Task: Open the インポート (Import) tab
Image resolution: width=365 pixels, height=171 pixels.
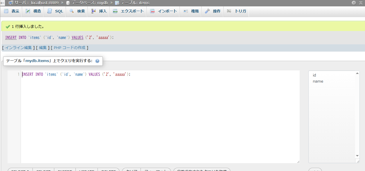Action: click(x=163, y=11)
